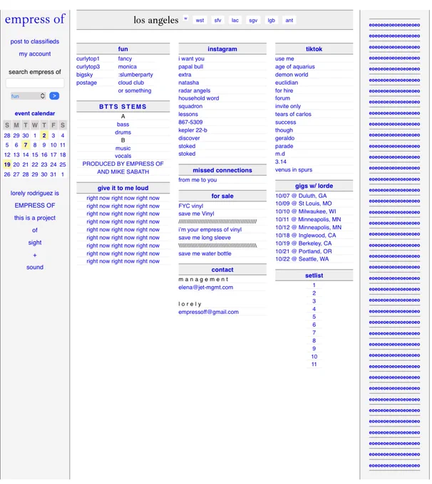Open the 'vocals' stem link
The image size is (432, 484).
tap(123, 156)
